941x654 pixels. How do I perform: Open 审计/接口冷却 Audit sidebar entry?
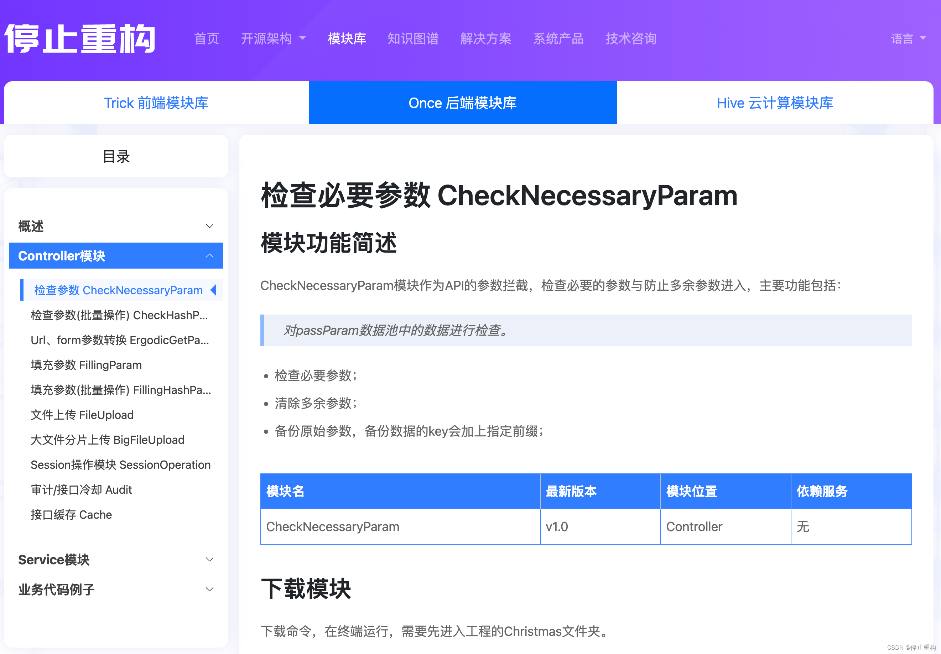click(81, 490)
